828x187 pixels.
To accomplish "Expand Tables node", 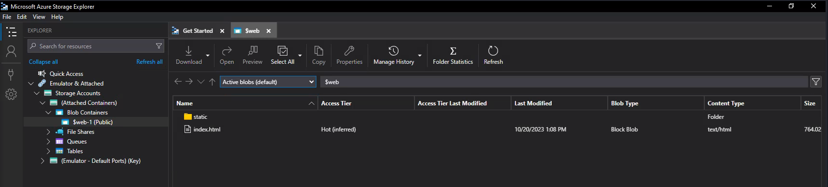I will 48,151.
